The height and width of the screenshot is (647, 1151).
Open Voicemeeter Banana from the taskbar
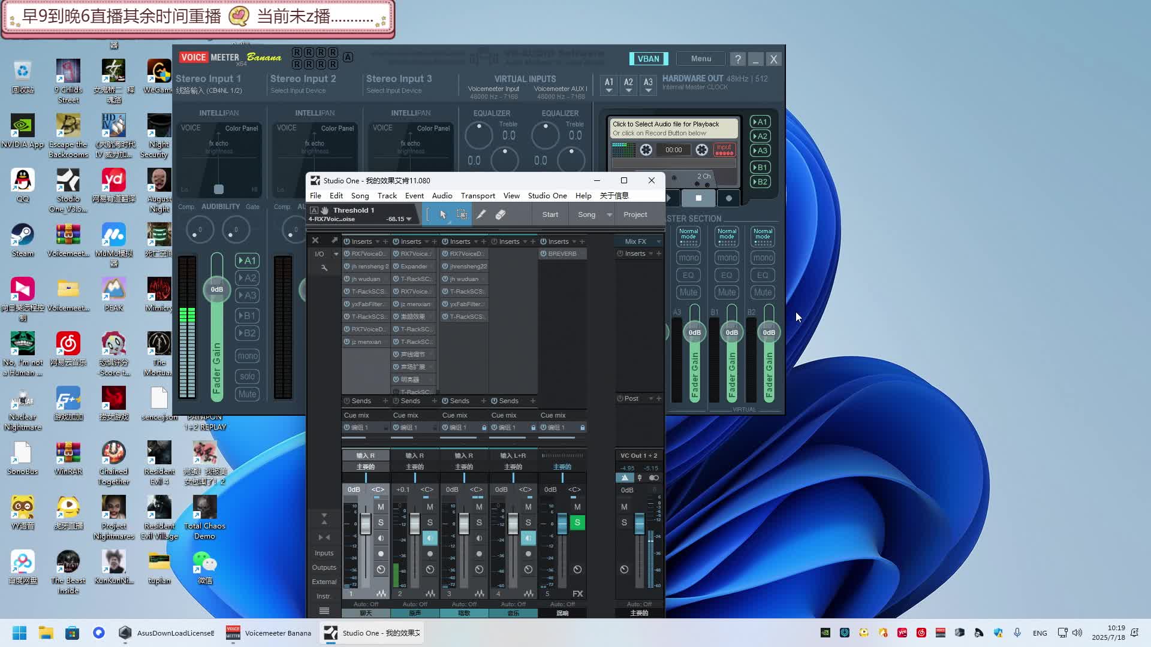tap(269, 633)
